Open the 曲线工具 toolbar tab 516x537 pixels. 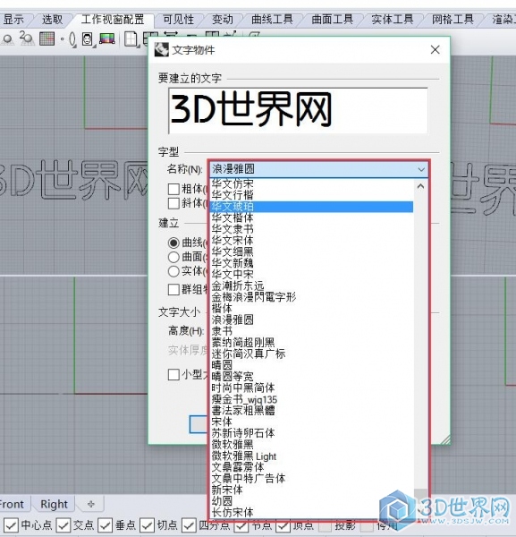tap(273, 20)
